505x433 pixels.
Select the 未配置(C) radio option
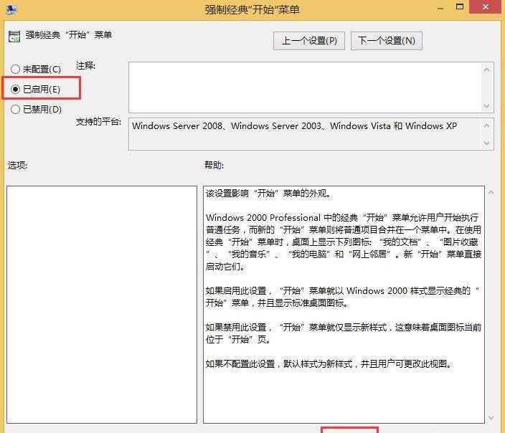[x=16, y=70]
